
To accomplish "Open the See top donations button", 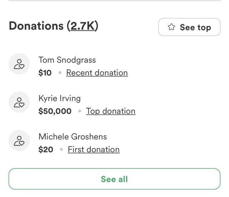I will click(x=189, y=27).
